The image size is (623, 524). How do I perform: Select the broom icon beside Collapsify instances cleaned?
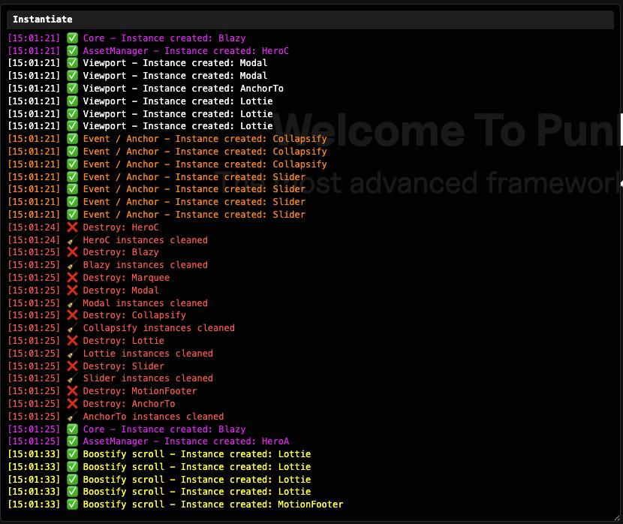(x=72, y=328)
